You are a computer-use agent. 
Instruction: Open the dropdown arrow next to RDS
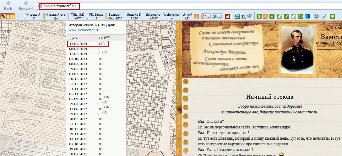click(x=19, y=16)
